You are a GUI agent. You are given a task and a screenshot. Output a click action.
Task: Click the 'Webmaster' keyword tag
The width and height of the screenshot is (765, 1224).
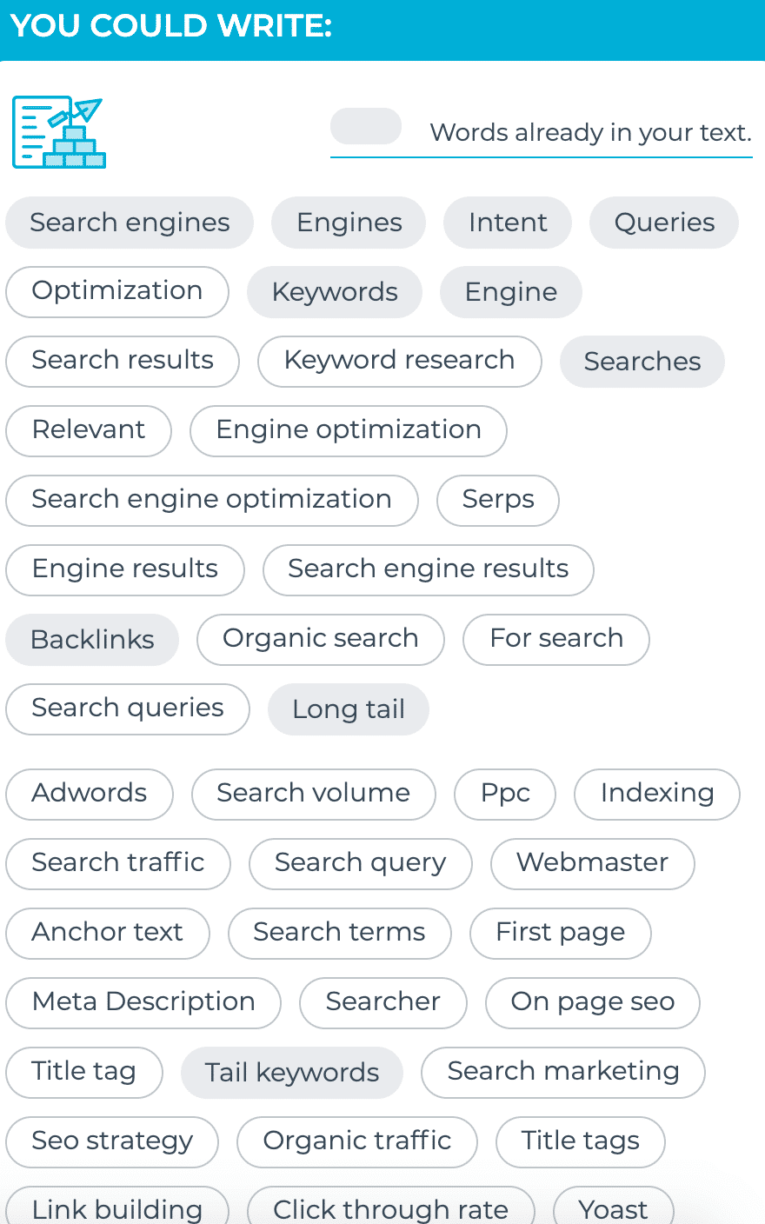(593, 864)
